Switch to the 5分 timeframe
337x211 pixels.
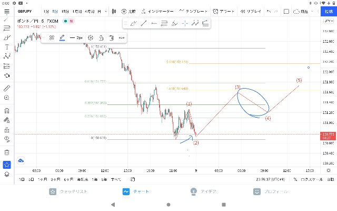click(x=55, y=12)
